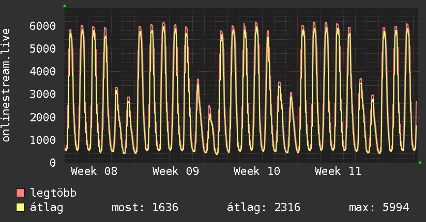The image size is (426, 222).
Task: Click the Week 08 axis label
Action: click(94, 171)
